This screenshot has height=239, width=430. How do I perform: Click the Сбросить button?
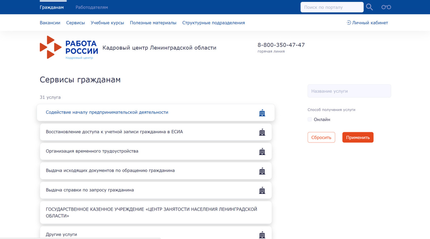(321, 138)
